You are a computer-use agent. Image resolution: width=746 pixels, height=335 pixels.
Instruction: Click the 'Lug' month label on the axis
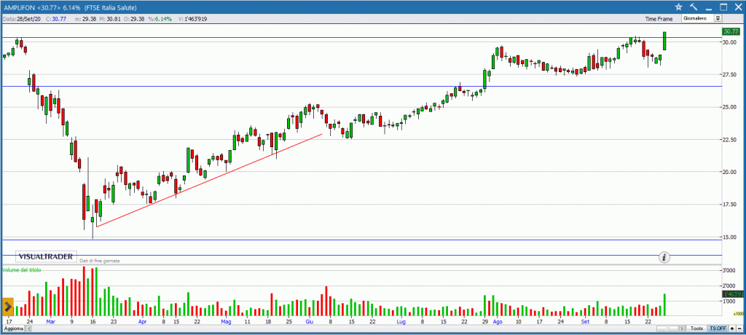[x=401, y=322]
